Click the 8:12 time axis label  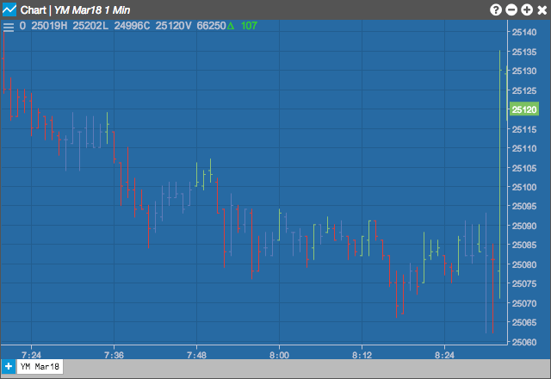point(362,355)
